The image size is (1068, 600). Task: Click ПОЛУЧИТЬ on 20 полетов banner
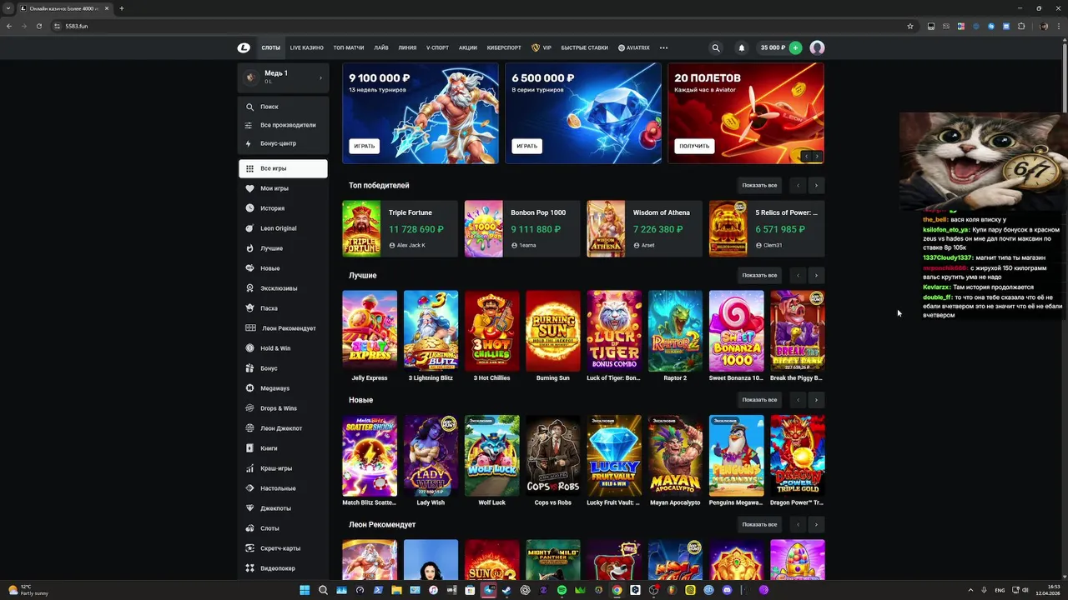pos(694,146)
